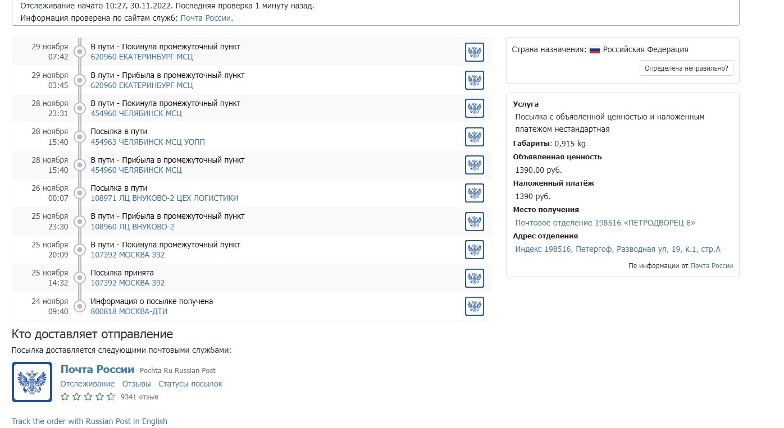Screen dimensions: 784x428
Task: Click Russian Post icon on ВНУКОВО-2 ЦЕХ ЛОГИСТИКИ row
Action: pyautogui.click(x=475, y=193)
